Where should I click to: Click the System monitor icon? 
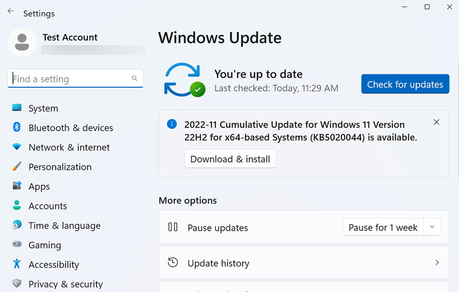pos(17,108)
